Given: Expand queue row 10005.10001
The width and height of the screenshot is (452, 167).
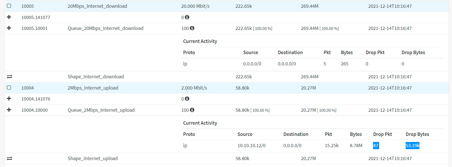Looking at the screenshot, I should point(9,28).
